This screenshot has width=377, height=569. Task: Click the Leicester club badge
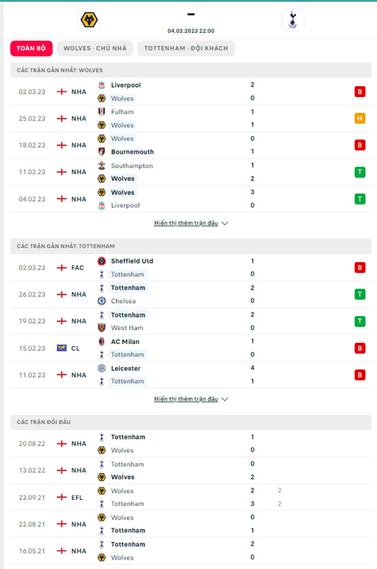point(102,369)
